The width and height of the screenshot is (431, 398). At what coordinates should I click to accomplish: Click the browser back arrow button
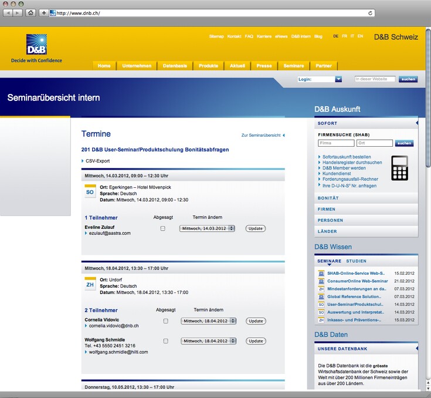[x=8, y=13]
